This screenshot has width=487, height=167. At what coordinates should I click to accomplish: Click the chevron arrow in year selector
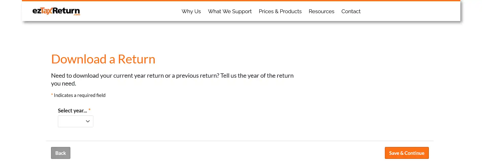pyautogui.click(x=88, y=121)
